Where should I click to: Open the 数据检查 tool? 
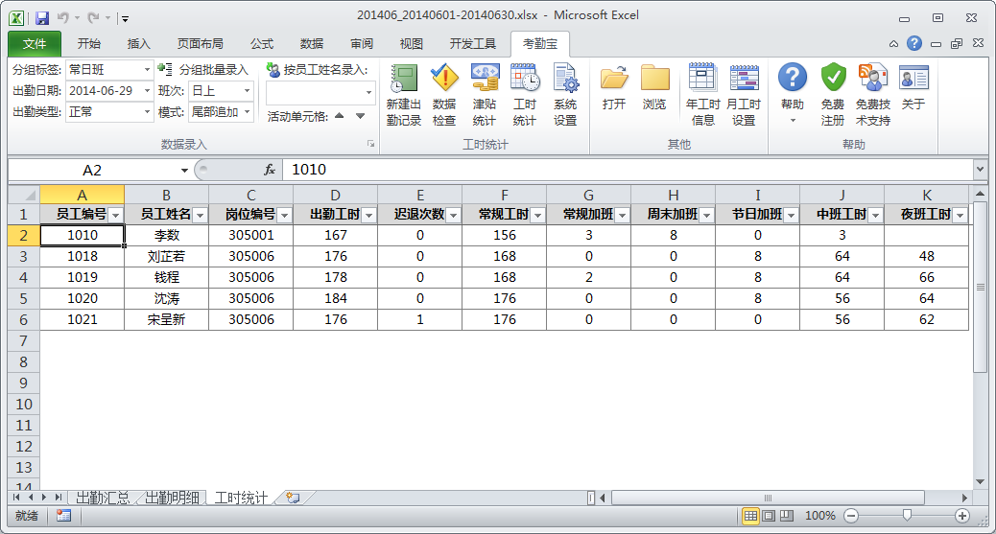click(444, 95)
